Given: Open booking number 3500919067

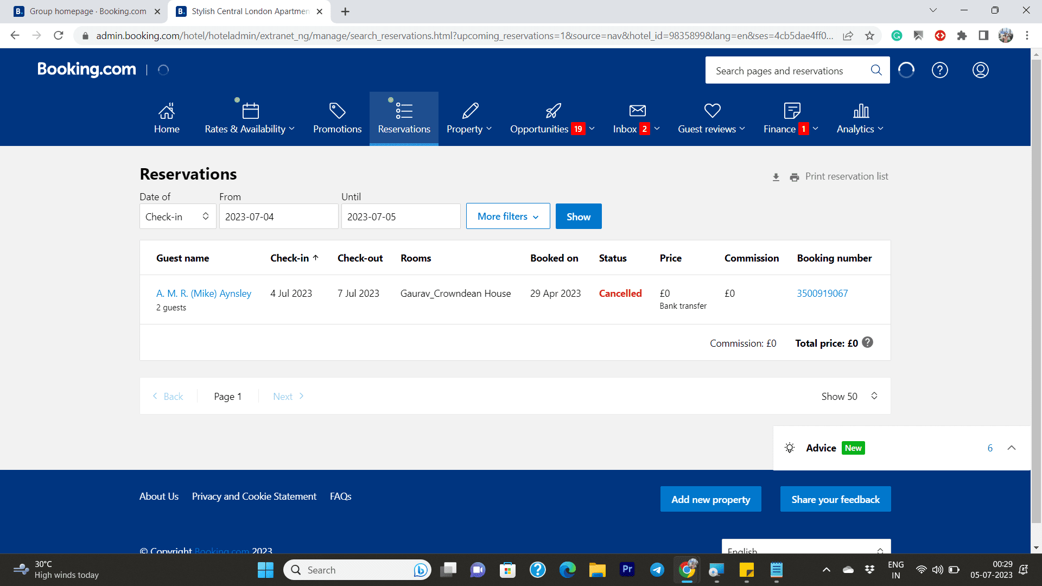Looking at the screenshot, I should click(822, 293).
